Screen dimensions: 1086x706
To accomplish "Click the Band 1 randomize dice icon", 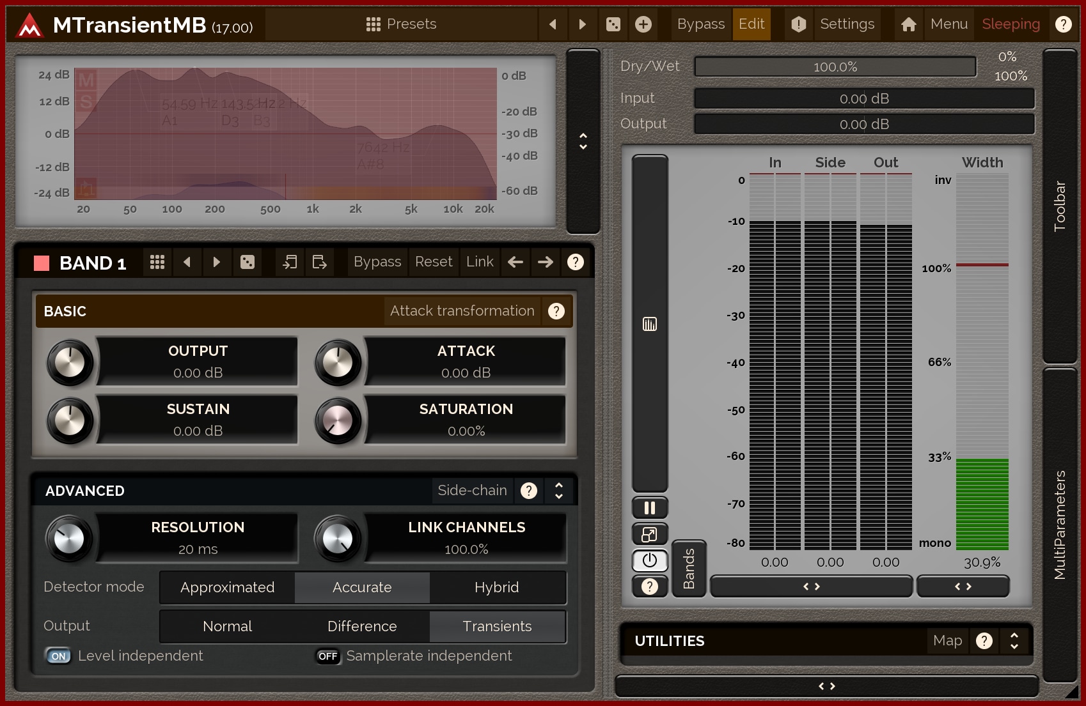I will point(248,262).
